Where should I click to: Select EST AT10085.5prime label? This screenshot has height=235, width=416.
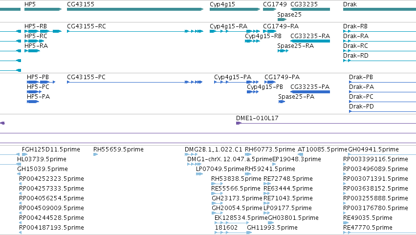(x=322, y=150)
